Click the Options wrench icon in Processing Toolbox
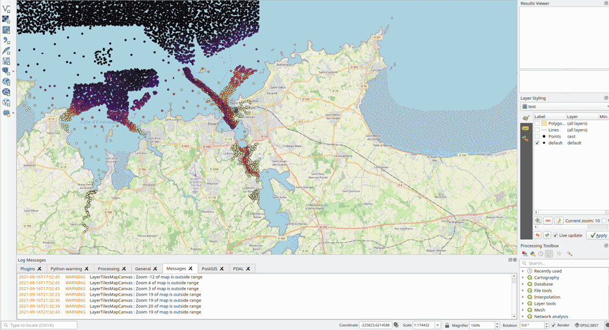This screenshot has width=609, height=330. [x=569, y=254]
